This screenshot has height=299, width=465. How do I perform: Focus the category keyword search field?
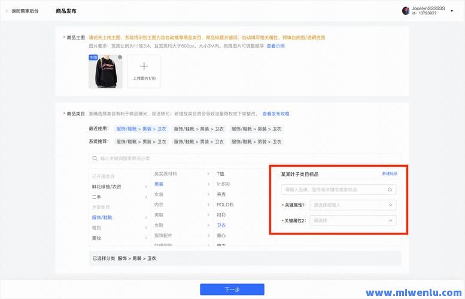pos(245,158)
